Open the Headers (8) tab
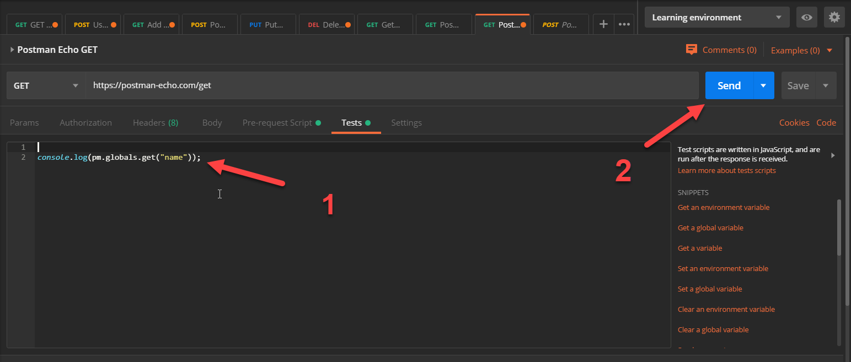This screenshot has width=851, height=362. (156, 123)
